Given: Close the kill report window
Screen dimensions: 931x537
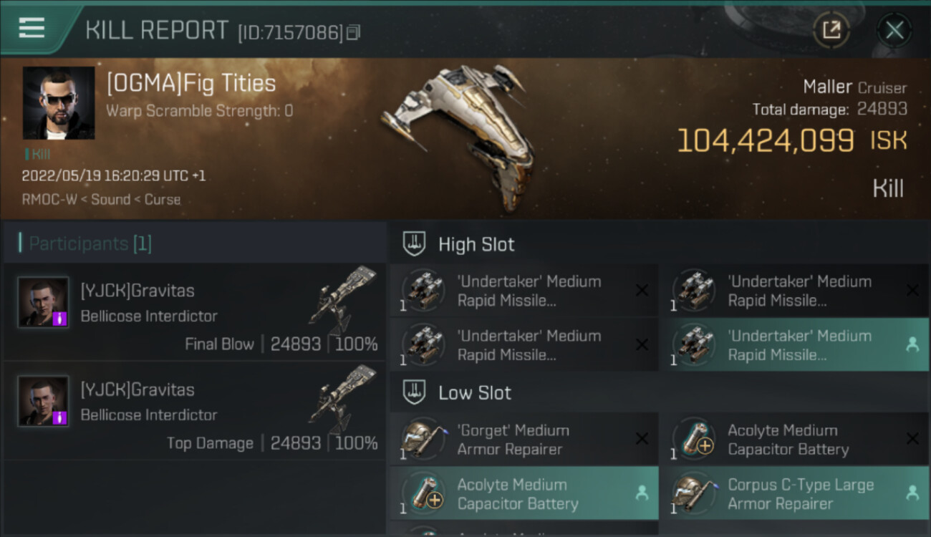Looking at the screenshot, I should (894, 30).
